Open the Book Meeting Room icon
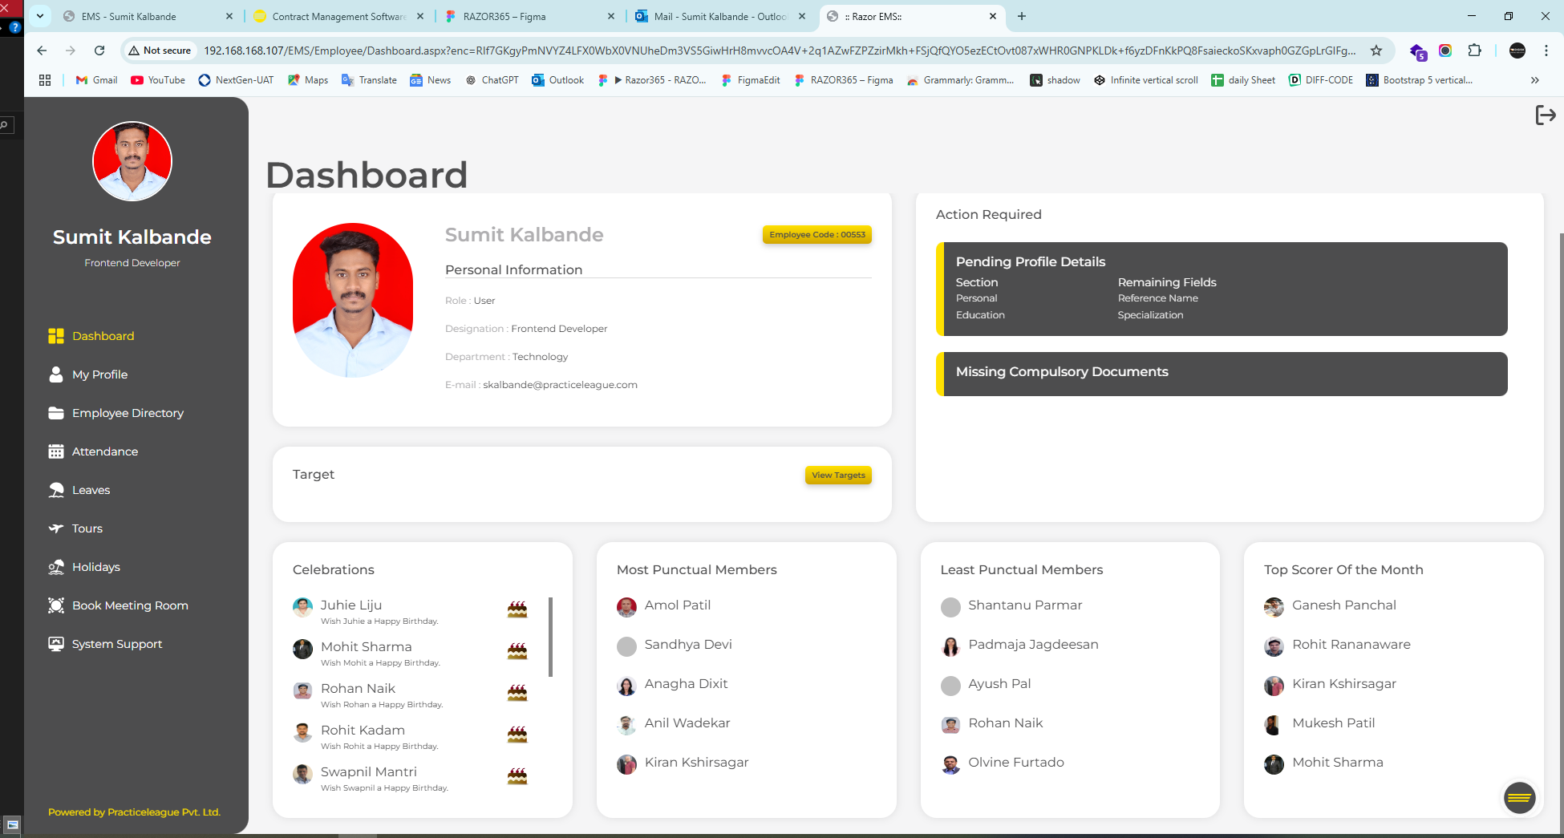Screen dimensions: 1564x838 tap(55, 605)
